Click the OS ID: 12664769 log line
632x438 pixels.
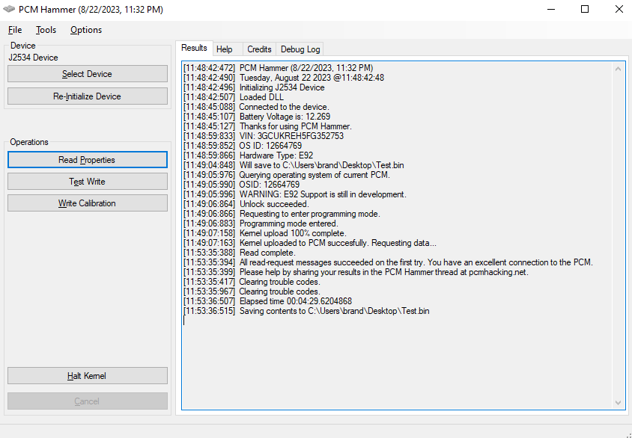(x=243, y=146)
